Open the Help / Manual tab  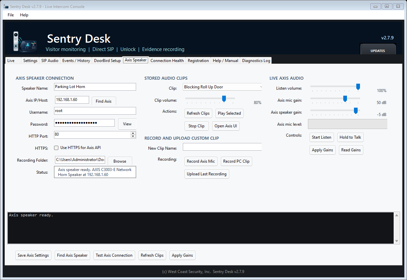pyautogui.click(x=226, y=61)
